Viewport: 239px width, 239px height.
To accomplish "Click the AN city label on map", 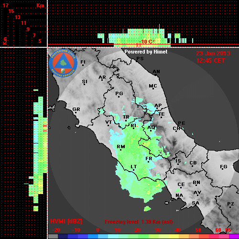I will click(156, 72).
